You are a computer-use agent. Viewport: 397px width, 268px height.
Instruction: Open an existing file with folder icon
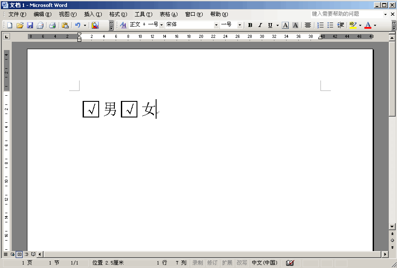pos(20,25)
